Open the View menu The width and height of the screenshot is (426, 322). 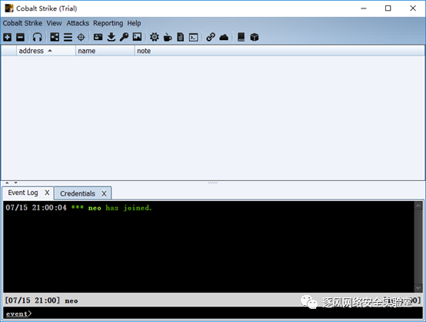54,23
